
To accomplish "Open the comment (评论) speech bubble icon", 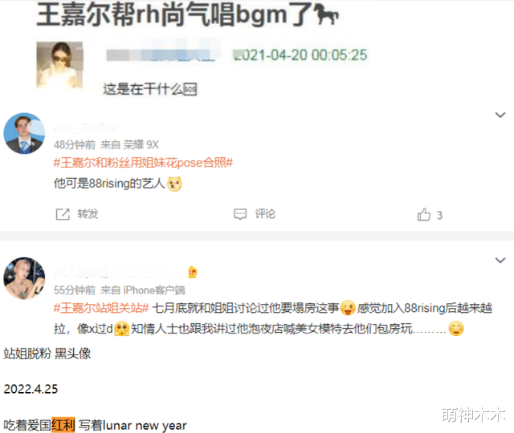I will [x=240, y=214].
